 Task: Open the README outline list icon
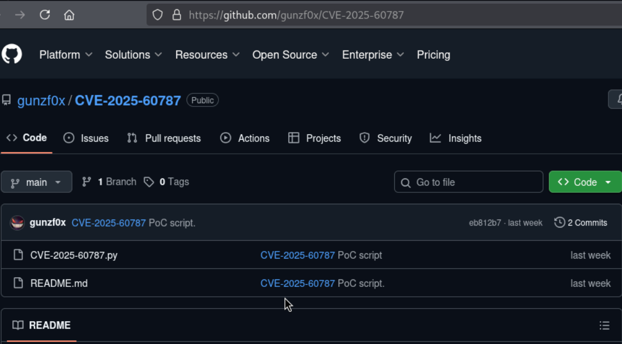click(x=604, y=326)
